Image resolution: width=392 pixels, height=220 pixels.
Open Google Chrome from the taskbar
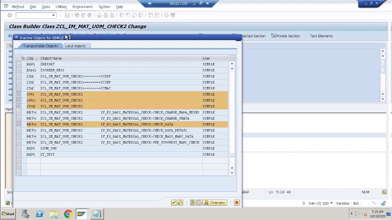68,214
